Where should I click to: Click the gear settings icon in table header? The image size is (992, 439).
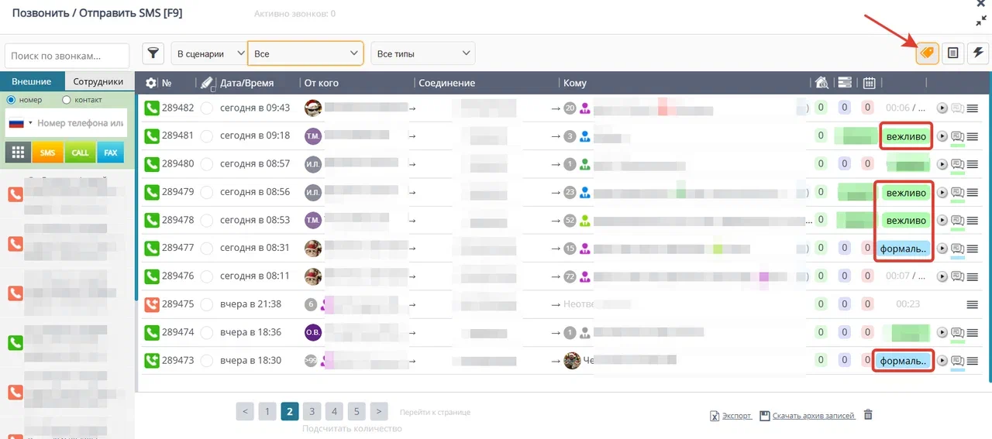[150, 83]
